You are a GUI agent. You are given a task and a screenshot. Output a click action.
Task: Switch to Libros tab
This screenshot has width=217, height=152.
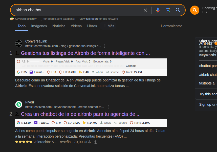[92, 26]
